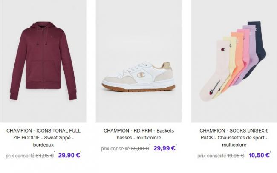
Task: Open the RD PRM Baskets basses title
Action: (x=138, y=134)
